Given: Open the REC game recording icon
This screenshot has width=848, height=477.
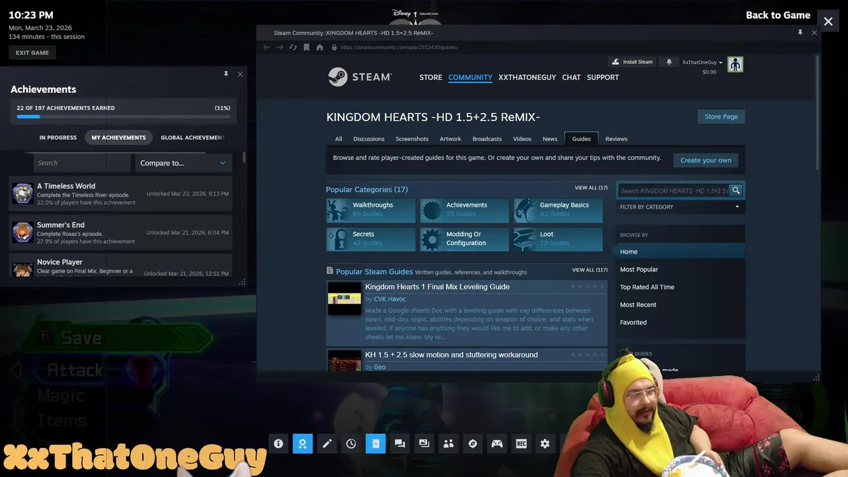Looking at the screenshot, I should 521,444.
